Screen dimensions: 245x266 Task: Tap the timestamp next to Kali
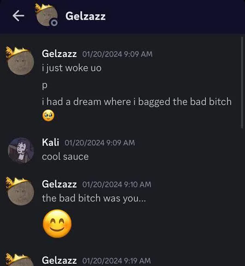click(x=100, y=143)
